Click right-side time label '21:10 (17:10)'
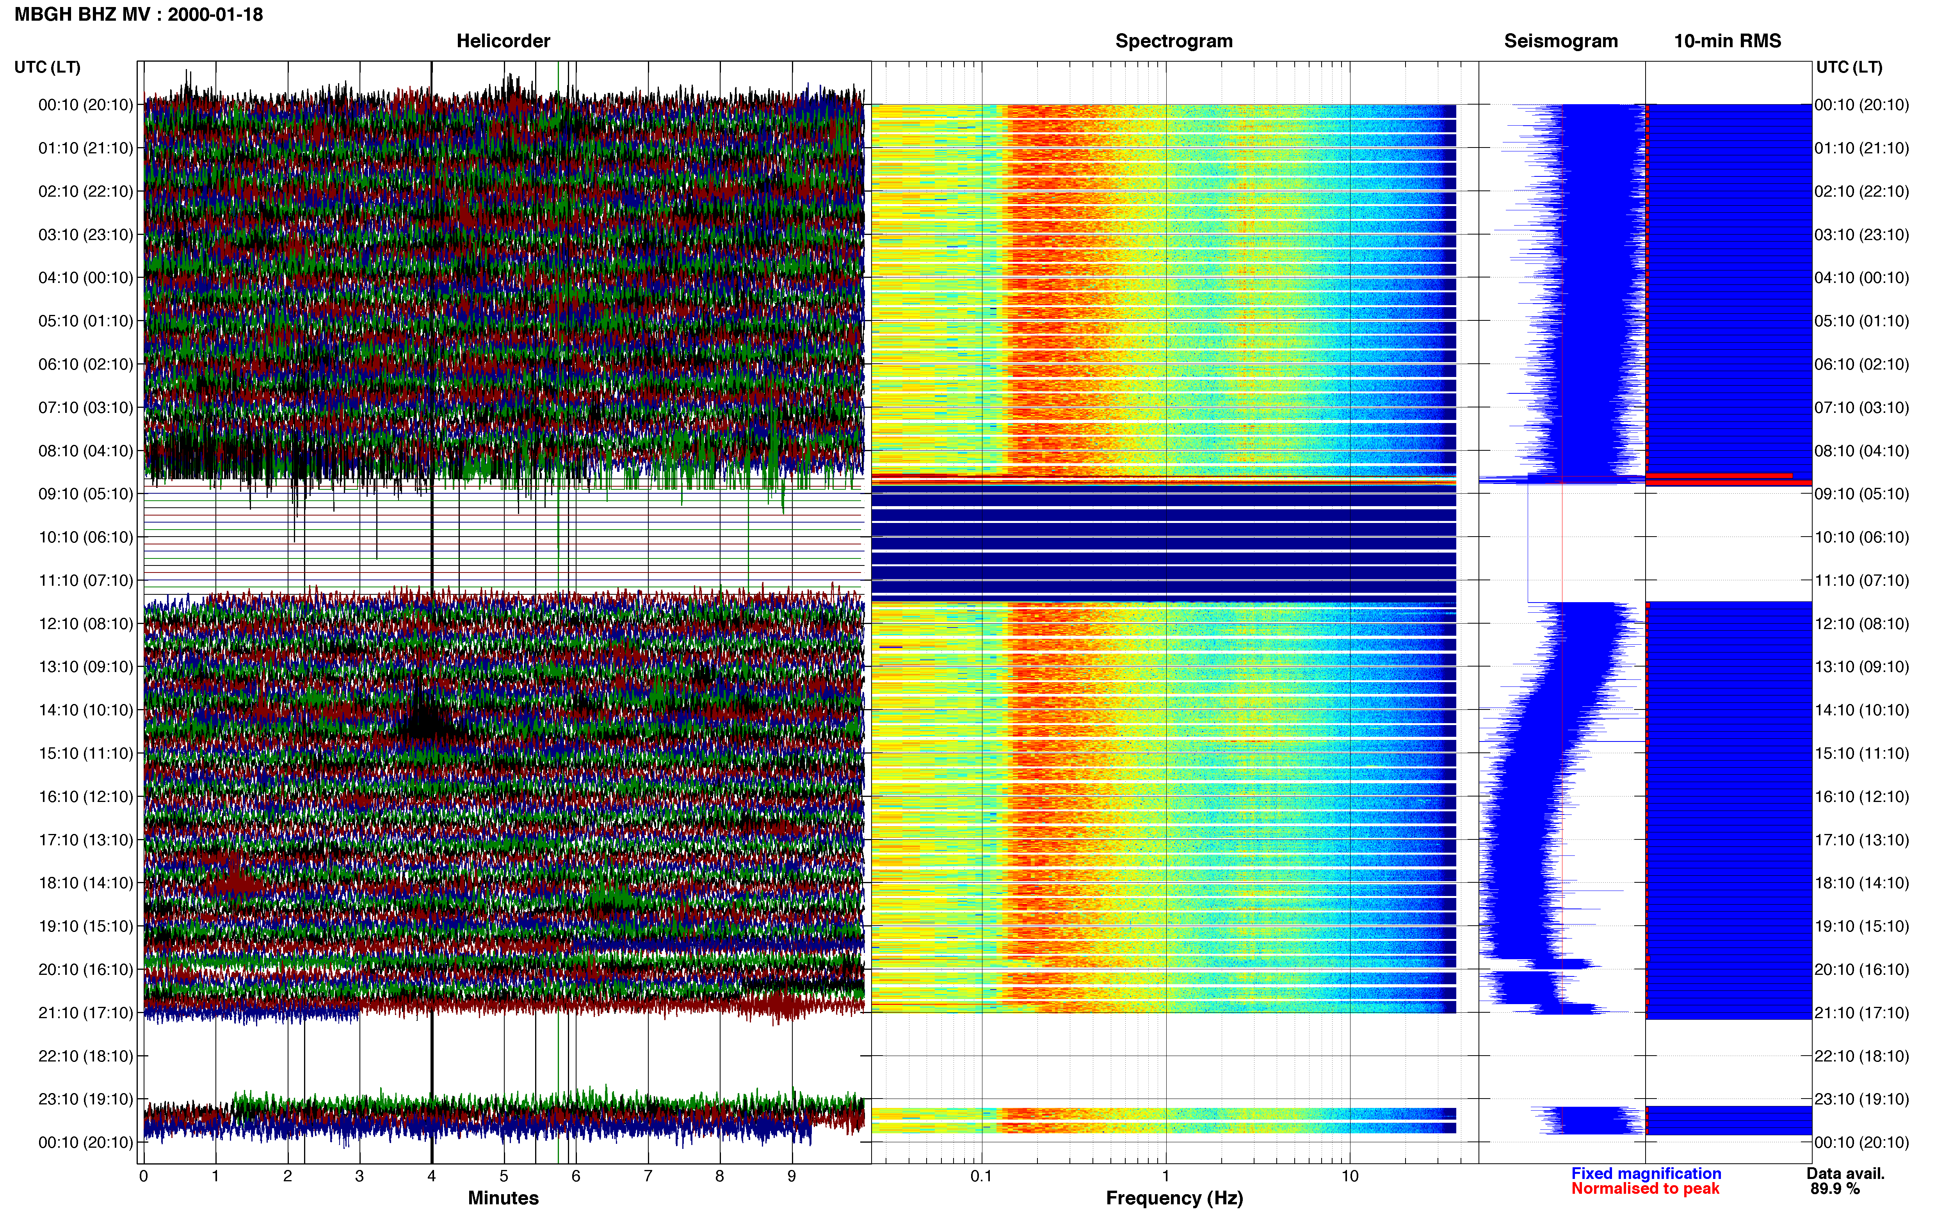Viewport: 1959px width, 1225px height. pyautogui.click(x=1862, y=1013)
